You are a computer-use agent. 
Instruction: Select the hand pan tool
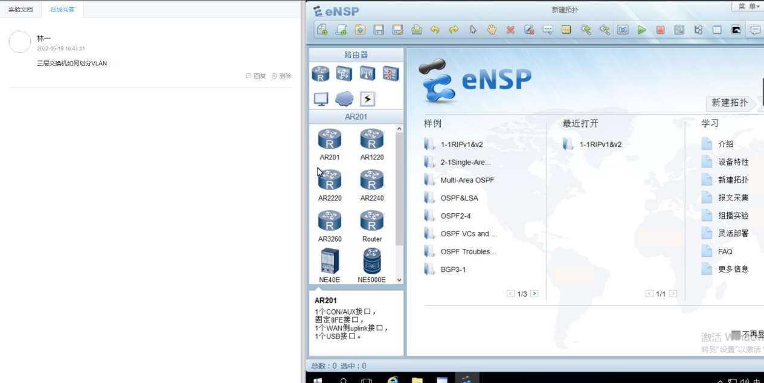[492, 30]
